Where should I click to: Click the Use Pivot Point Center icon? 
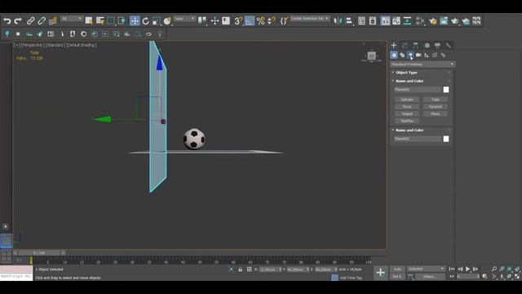pos(202,21)
